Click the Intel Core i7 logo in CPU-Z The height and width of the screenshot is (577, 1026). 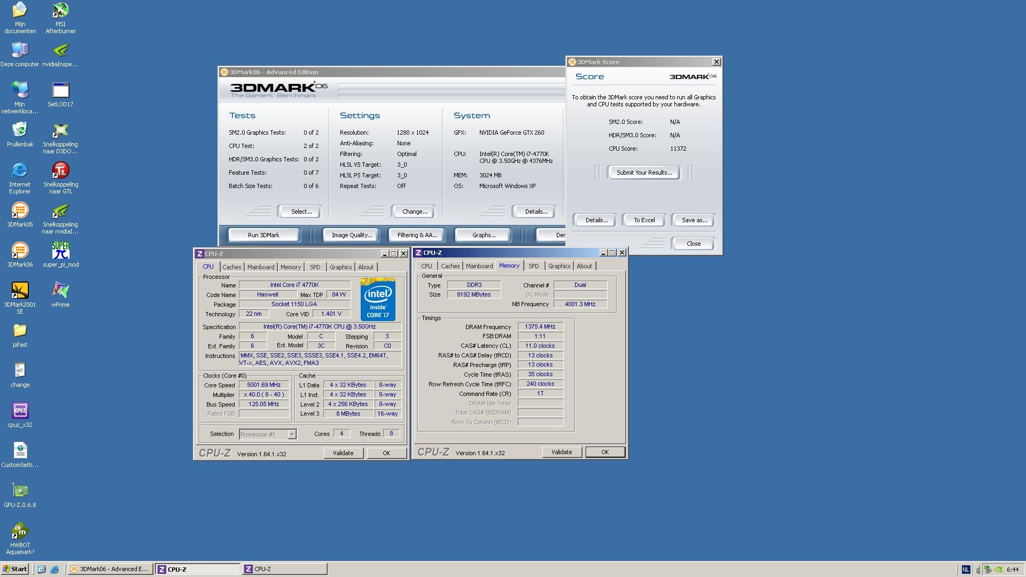pos(378,299)
